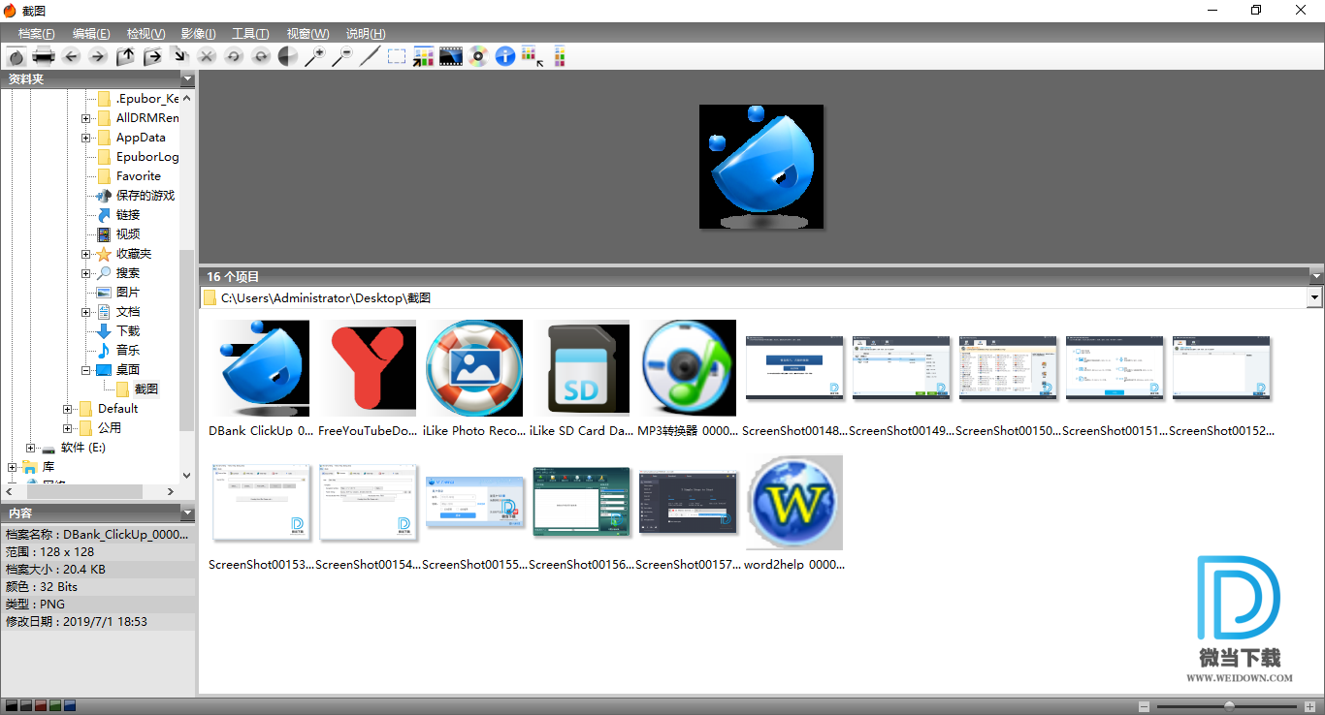Viewport: 1325px width, 715px height.
Task: Click the film strip icon
Action: 451,56
